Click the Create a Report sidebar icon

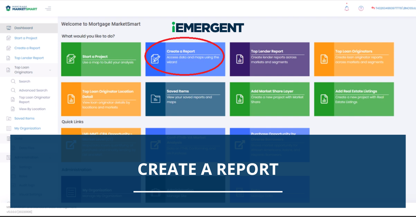coord(9,48)
